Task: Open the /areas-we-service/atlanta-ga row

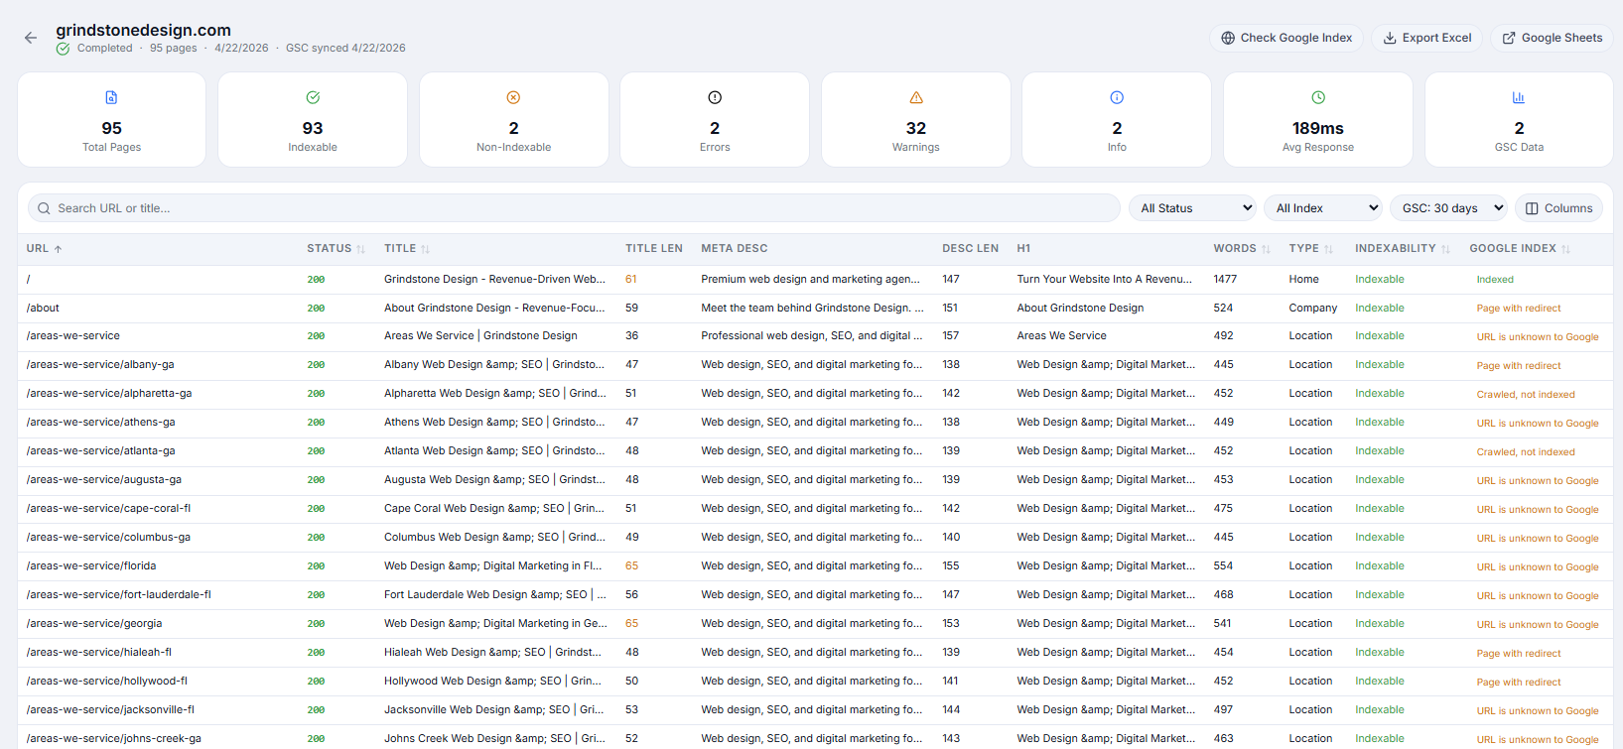Action: (x=815, y=451)
